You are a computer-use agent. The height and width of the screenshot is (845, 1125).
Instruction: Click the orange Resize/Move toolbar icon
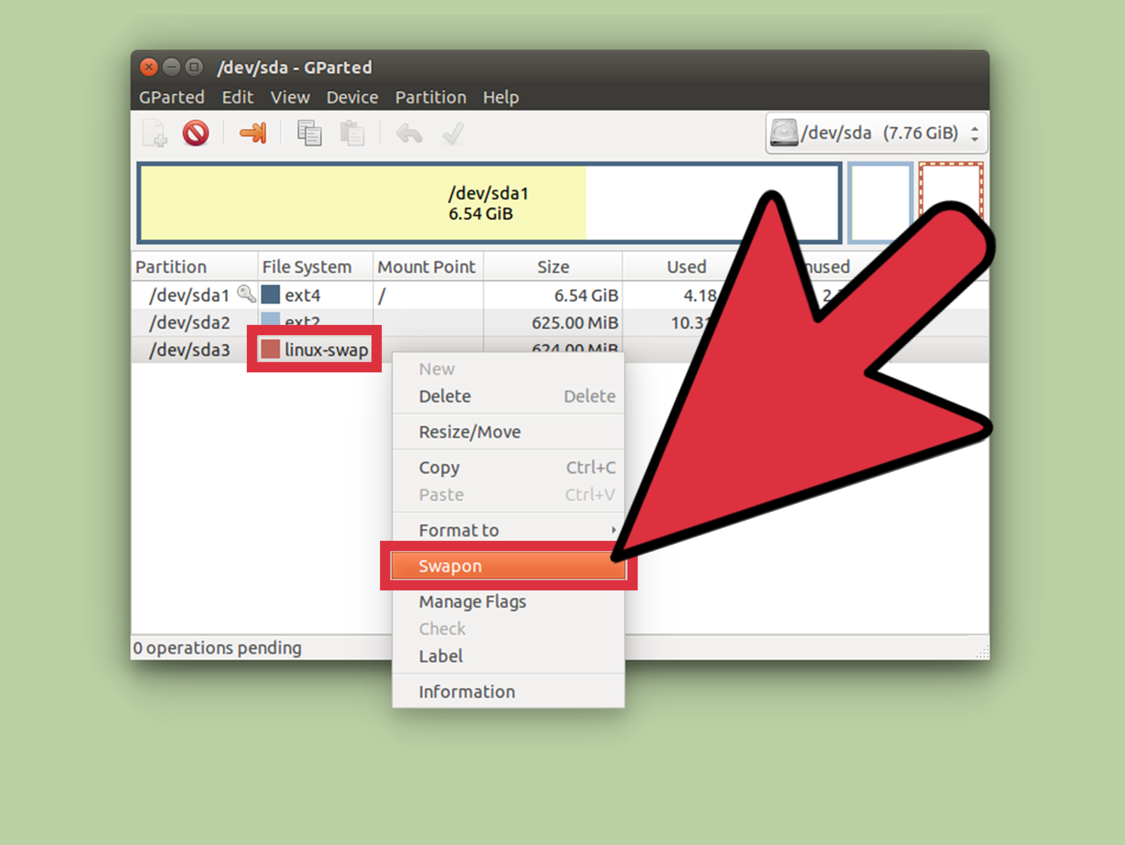[253, 133]
